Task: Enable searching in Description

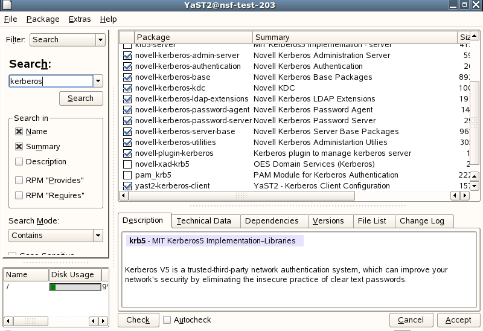Action: (x=19, y=162)
